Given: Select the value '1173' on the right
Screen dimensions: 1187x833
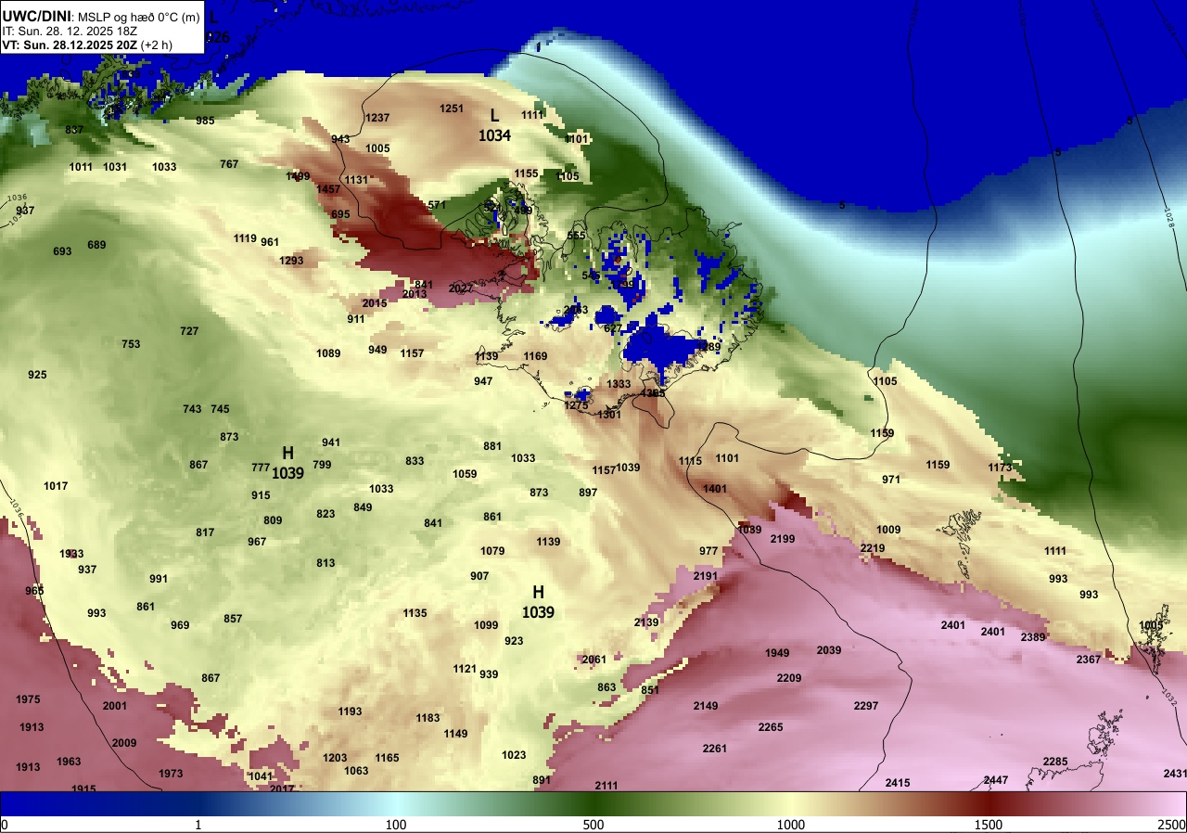Looking at the screenshot, I should (1000, 468).
